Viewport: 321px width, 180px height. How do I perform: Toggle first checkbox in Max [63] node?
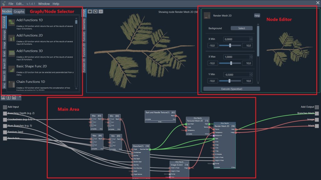coord(93,119)
